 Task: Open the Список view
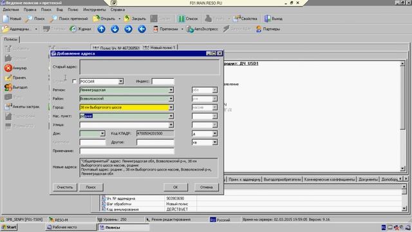click(x=188, y=19)
